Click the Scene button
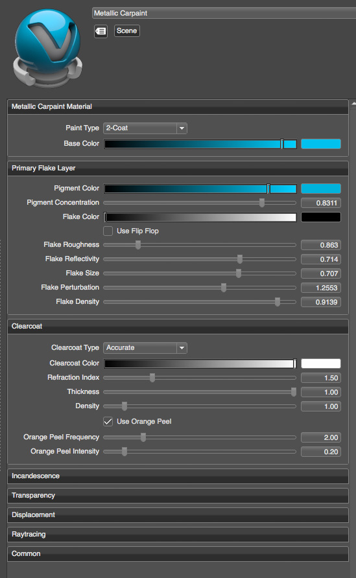 point(127,31)
